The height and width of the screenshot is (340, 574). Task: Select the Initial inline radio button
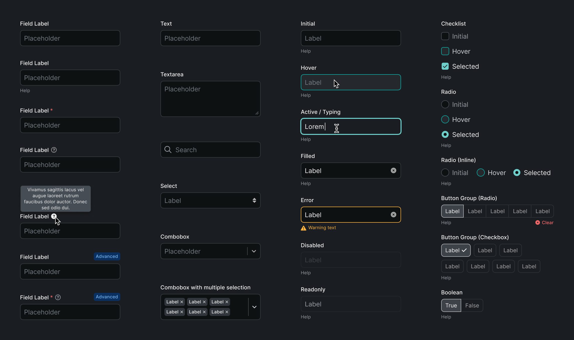click(445, 173)
